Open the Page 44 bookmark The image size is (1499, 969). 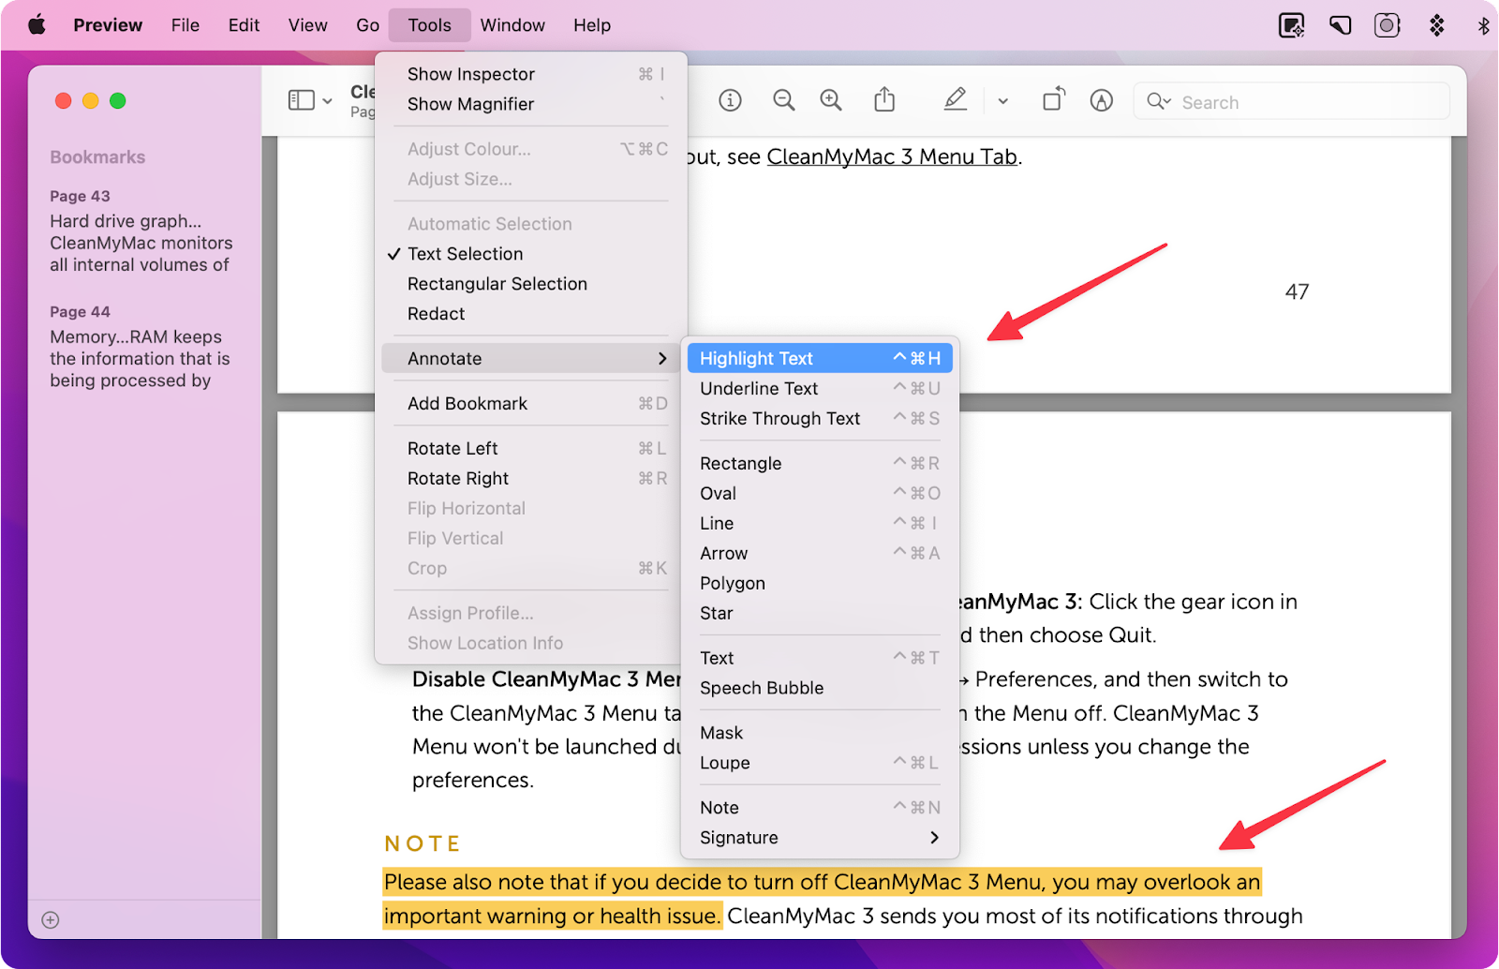point(140,346)
